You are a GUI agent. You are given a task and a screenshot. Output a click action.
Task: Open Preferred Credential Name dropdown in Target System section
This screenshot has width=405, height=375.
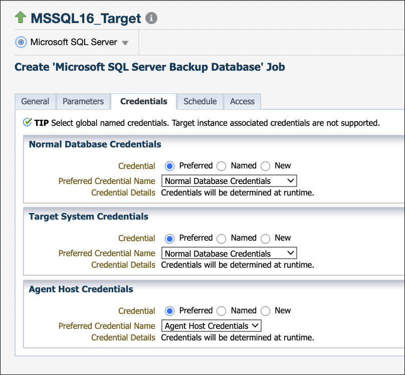(x=229, y=253)
